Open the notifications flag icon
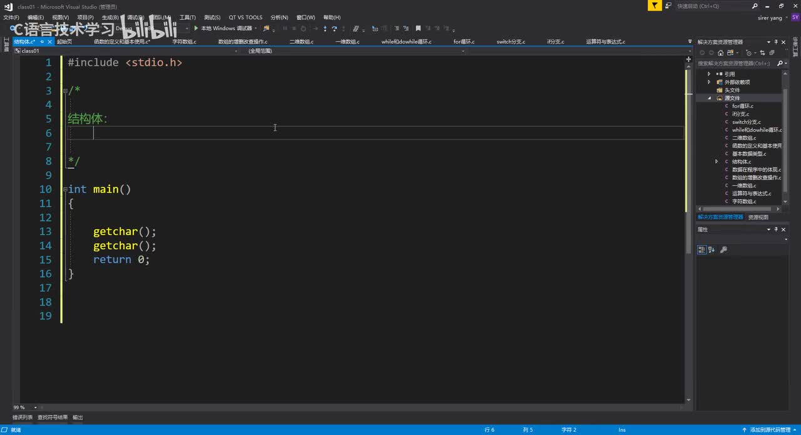This screenshot has width=801, height=435. click(655, 6)
